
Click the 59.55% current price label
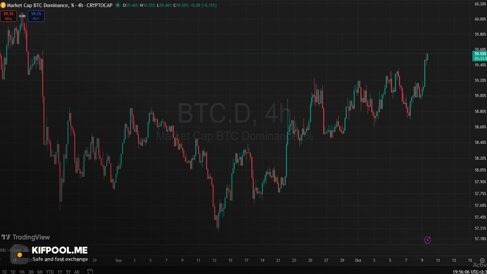click(480, 54)
